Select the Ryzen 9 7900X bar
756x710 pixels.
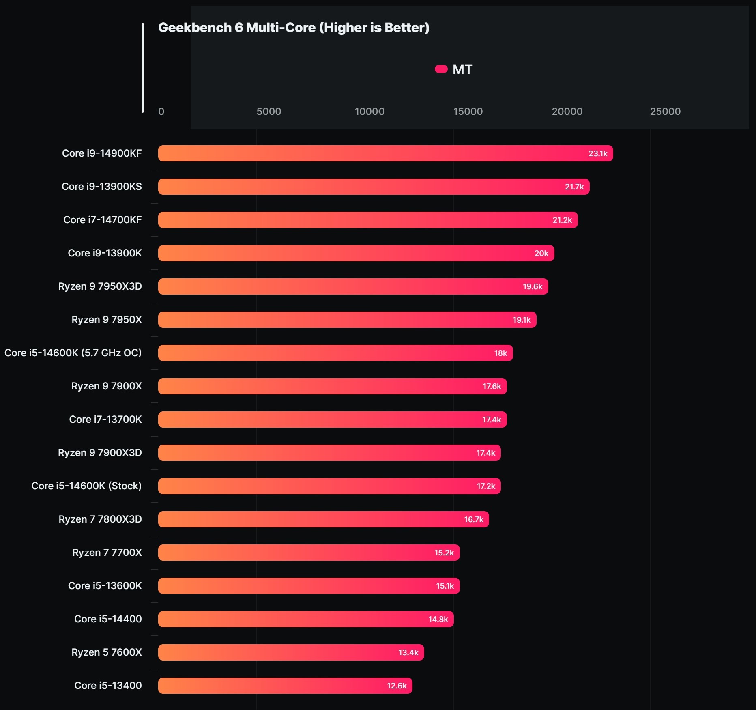click(x=332, y=386)
